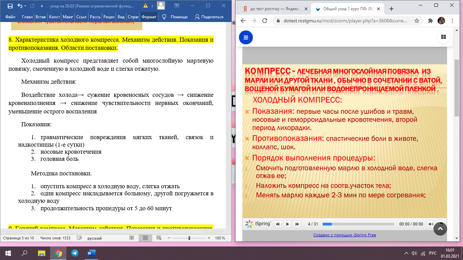Bookmark this page with the star icon

(x=417, y=21)
